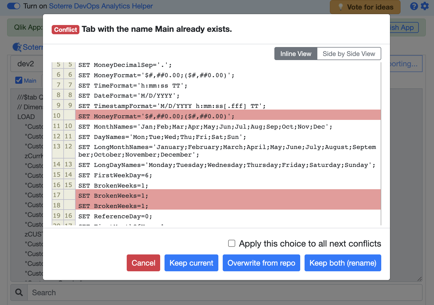Click the Search input field
434x305 pixels.
pyautogui.click(x=225, y=292)
